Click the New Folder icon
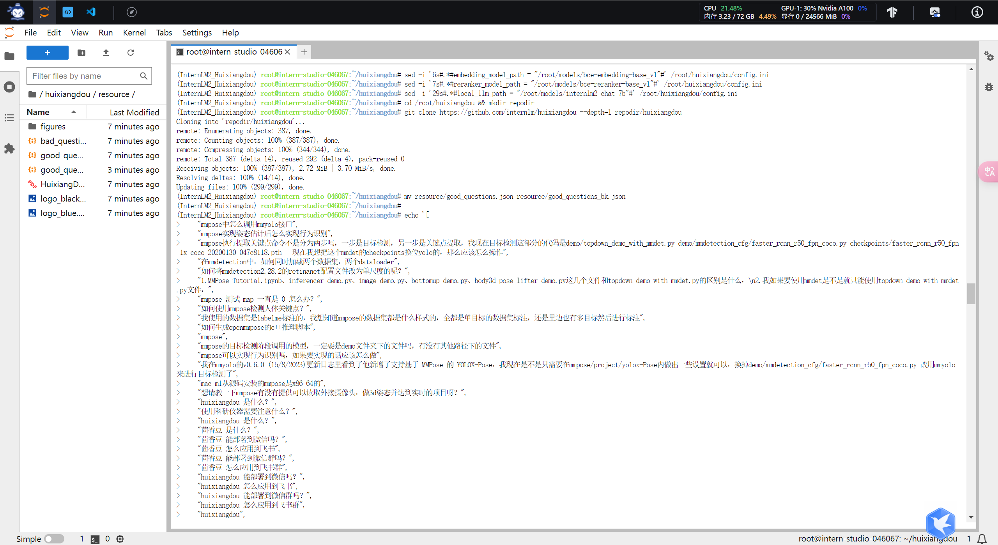998x545 pixels. point(81,53)
